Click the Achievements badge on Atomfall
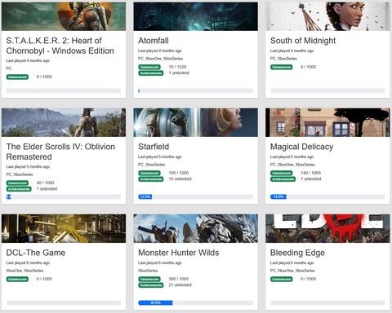 [151, 73]
